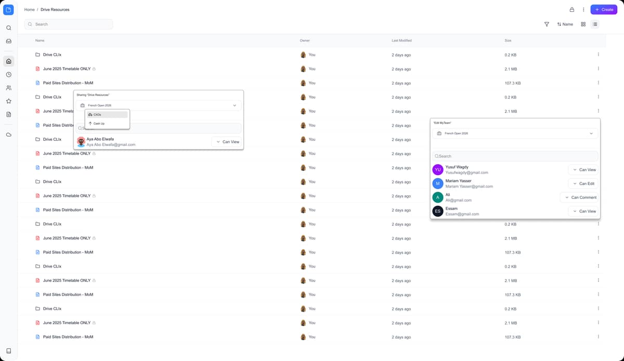Click the Search field in the Edit MyTeam dialog
This screenshot has width=624, height=361.
click(x=515, y=156)
